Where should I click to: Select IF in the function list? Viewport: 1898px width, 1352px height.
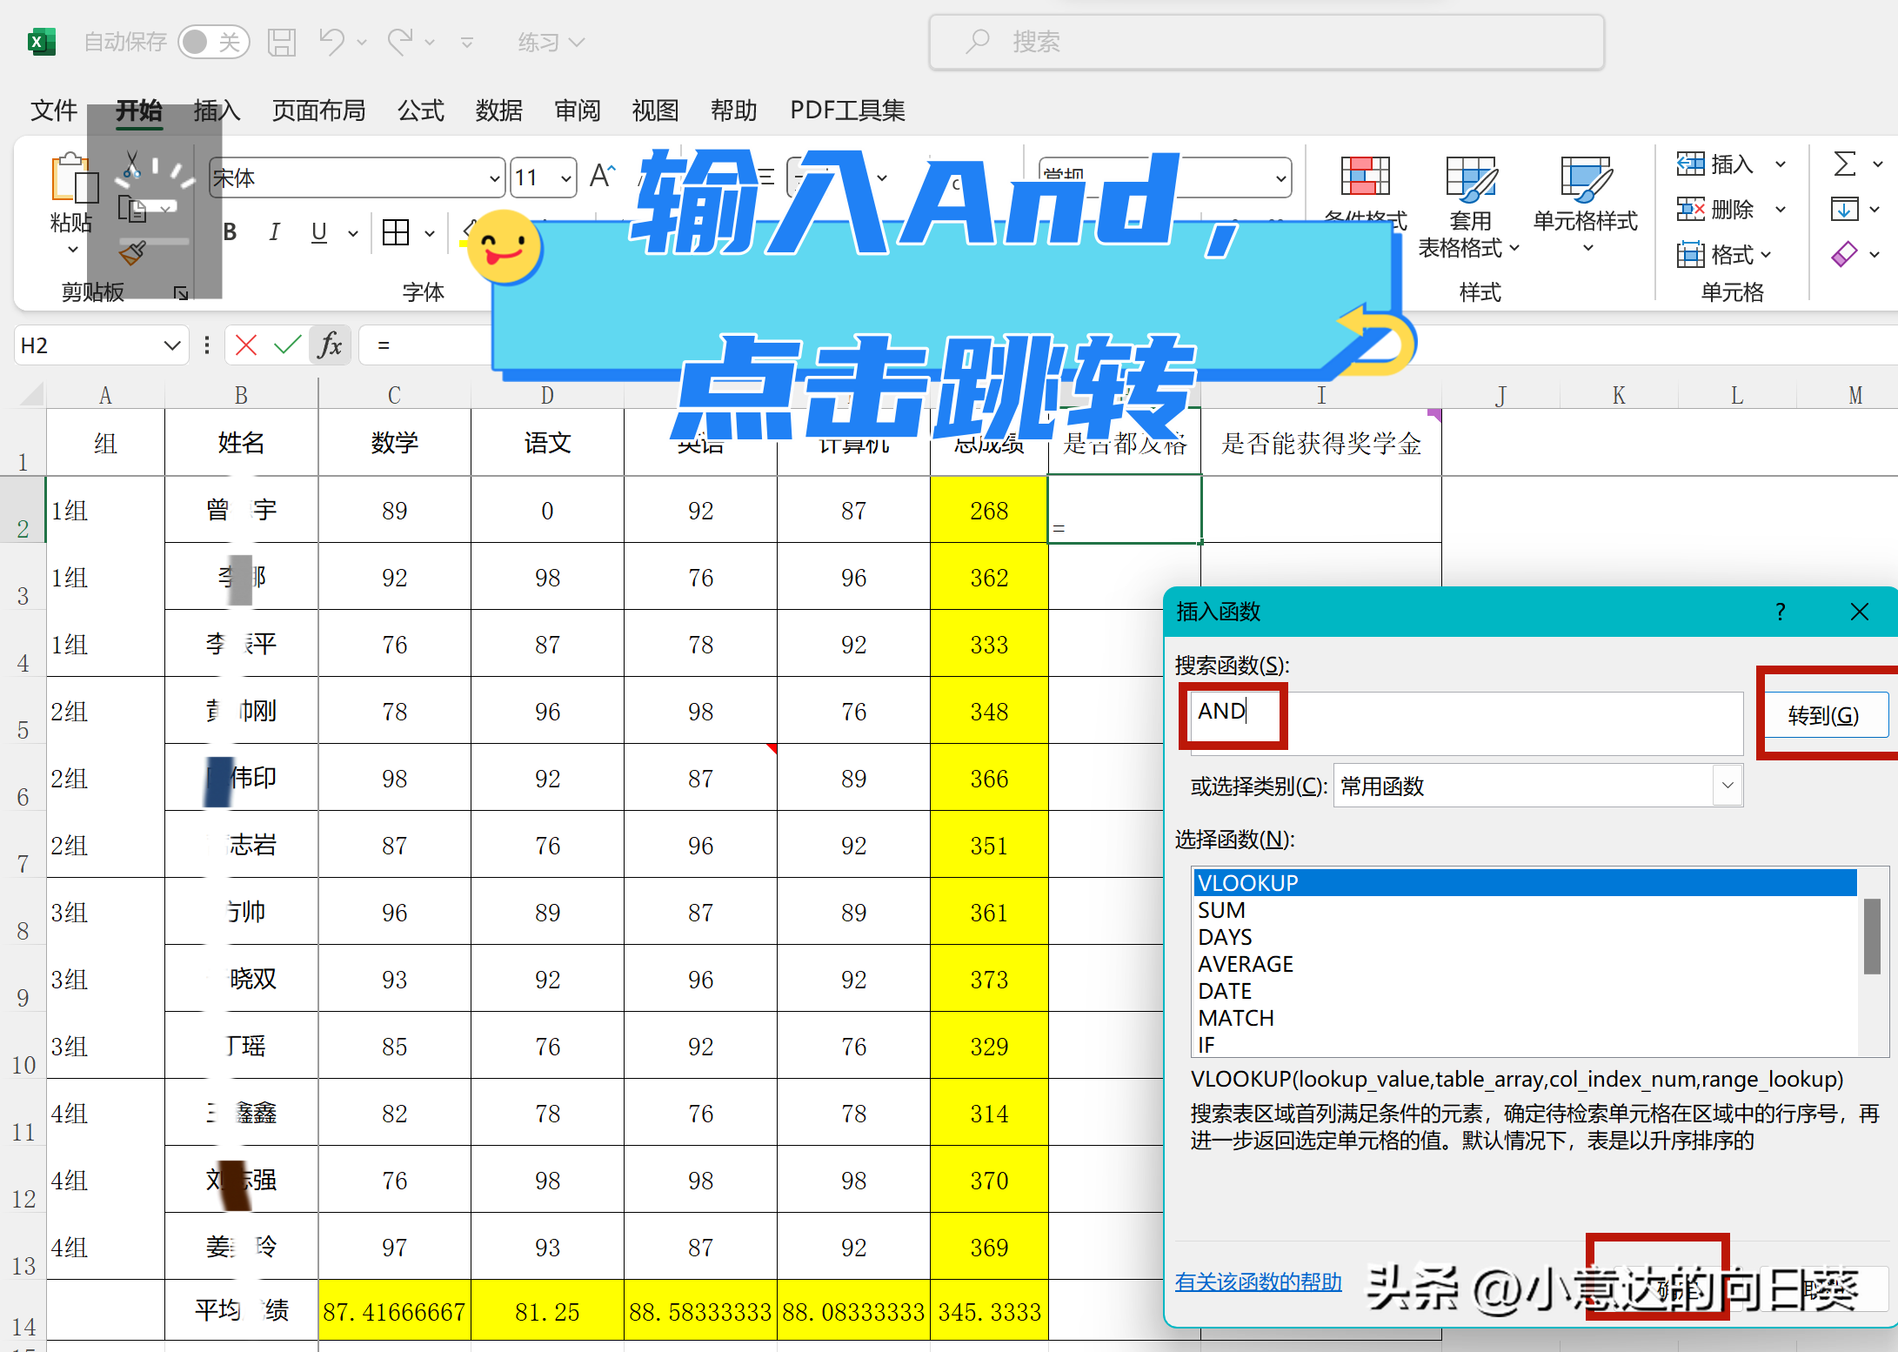pyautogui.click(x=1525, y=1044)
